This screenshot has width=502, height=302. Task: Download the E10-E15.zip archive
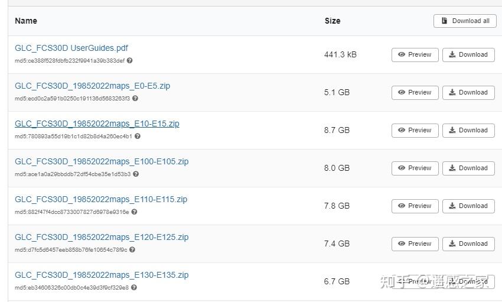click(x=468, y=130)
